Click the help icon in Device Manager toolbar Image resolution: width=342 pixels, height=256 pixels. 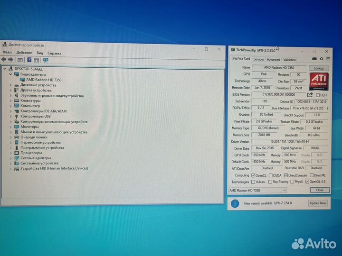29,60
